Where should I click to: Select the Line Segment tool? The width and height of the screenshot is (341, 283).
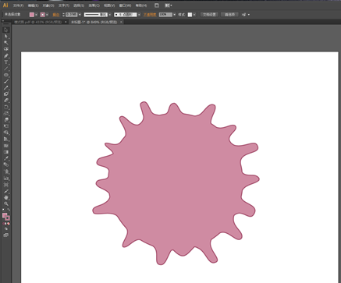(x=6, y=69)
